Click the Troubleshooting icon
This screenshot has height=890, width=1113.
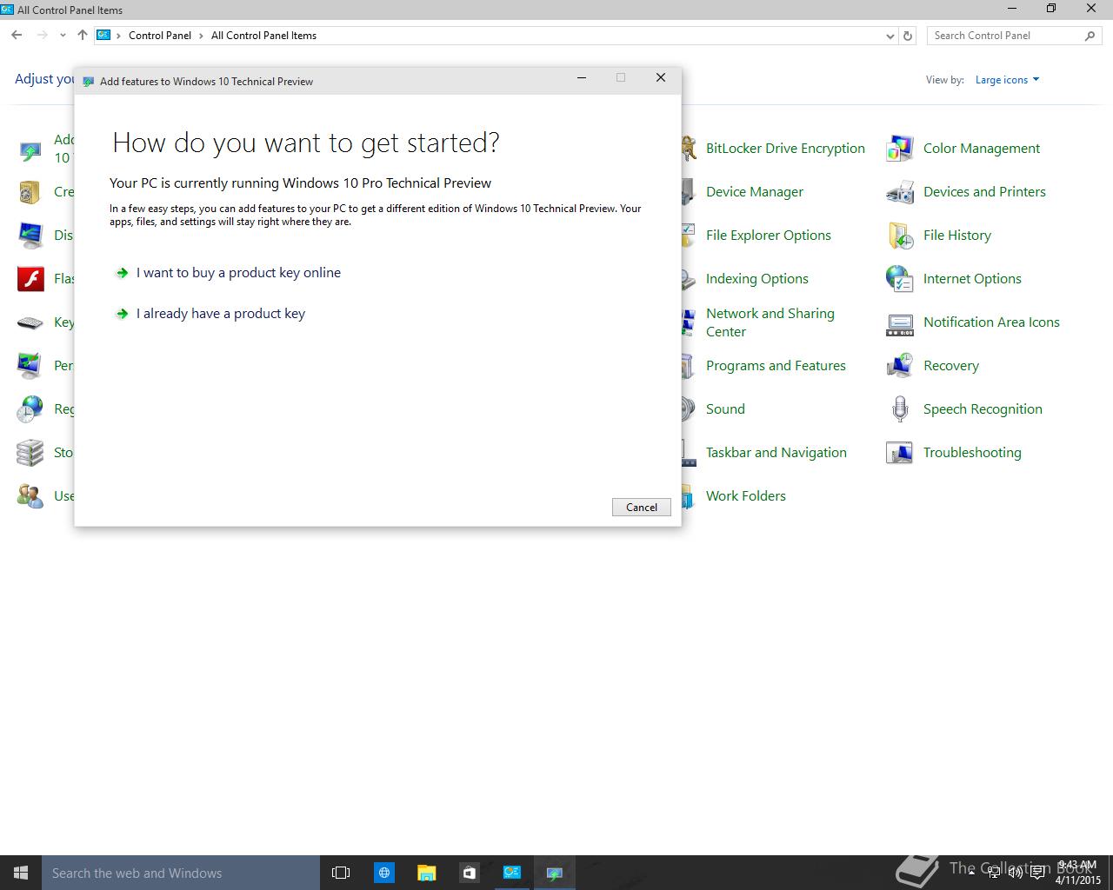(x=899, y=453)
